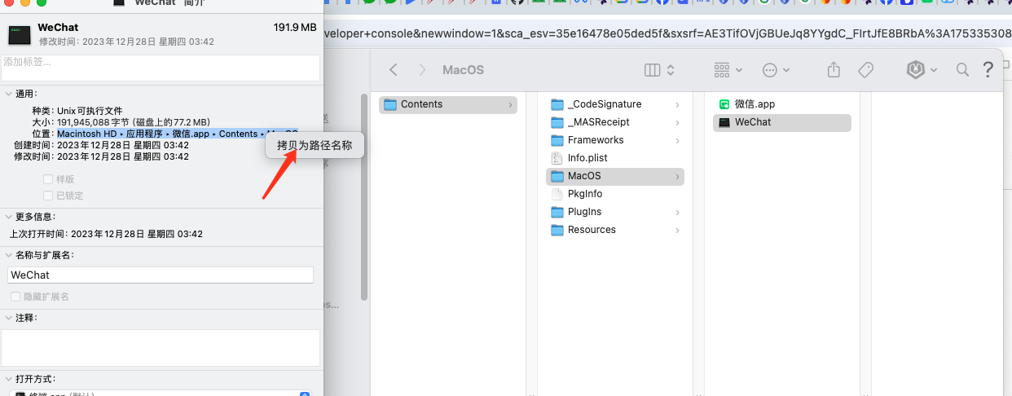Collapse the 名称与扩展名 section
This screenshot has height=396, width=1012.
coord(8,255)
